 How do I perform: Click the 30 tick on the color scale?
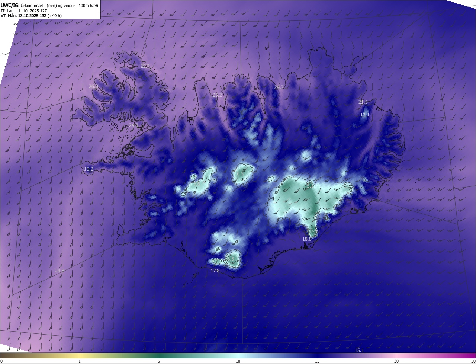[x=396, y=361]
